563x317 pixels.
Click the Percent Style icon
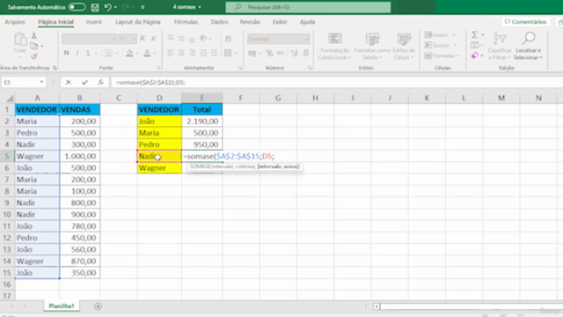point(269,53)
